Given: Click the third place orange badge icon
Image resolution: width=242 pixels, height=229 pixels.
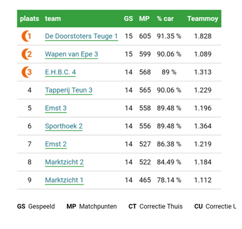Looking at the screenshot, I should click(26, 72).
